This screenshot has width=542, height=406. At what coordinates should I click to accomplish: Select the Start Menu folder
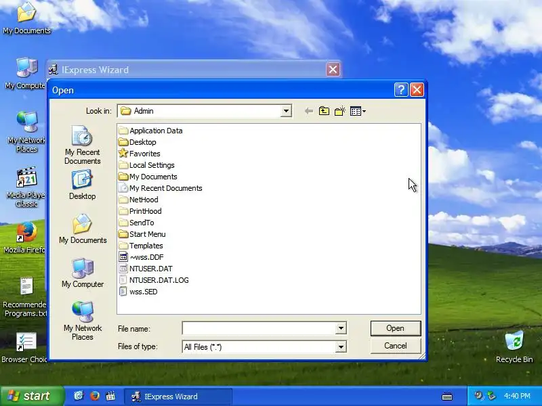point(142,234)
